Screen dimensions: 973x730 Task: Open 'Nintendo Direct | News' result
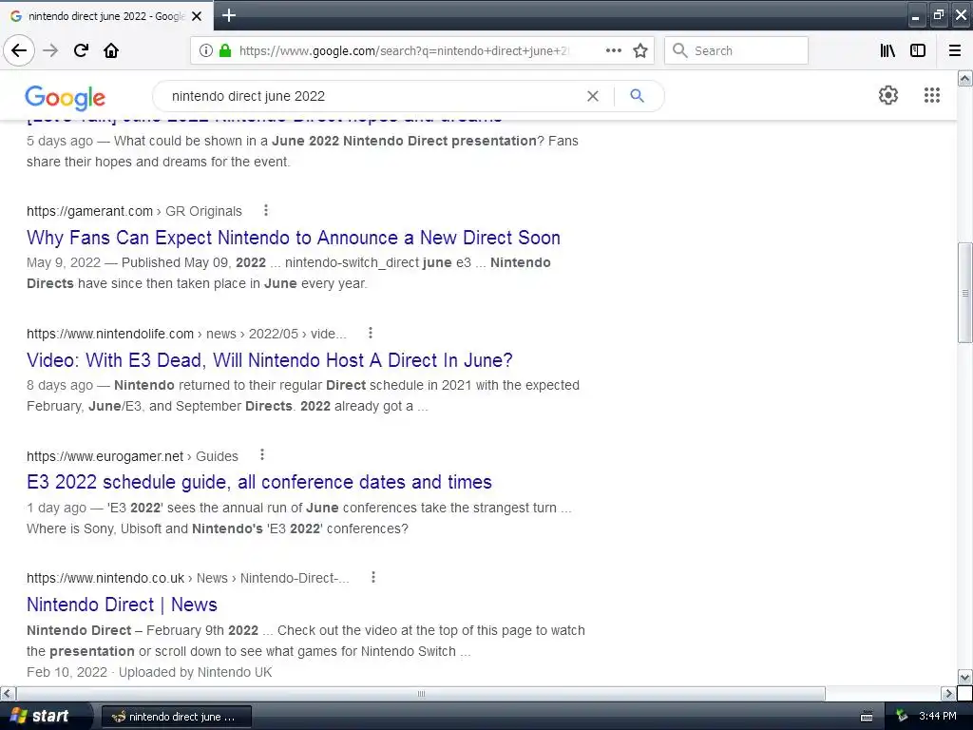pyautogui.click(x=122, y=605)
